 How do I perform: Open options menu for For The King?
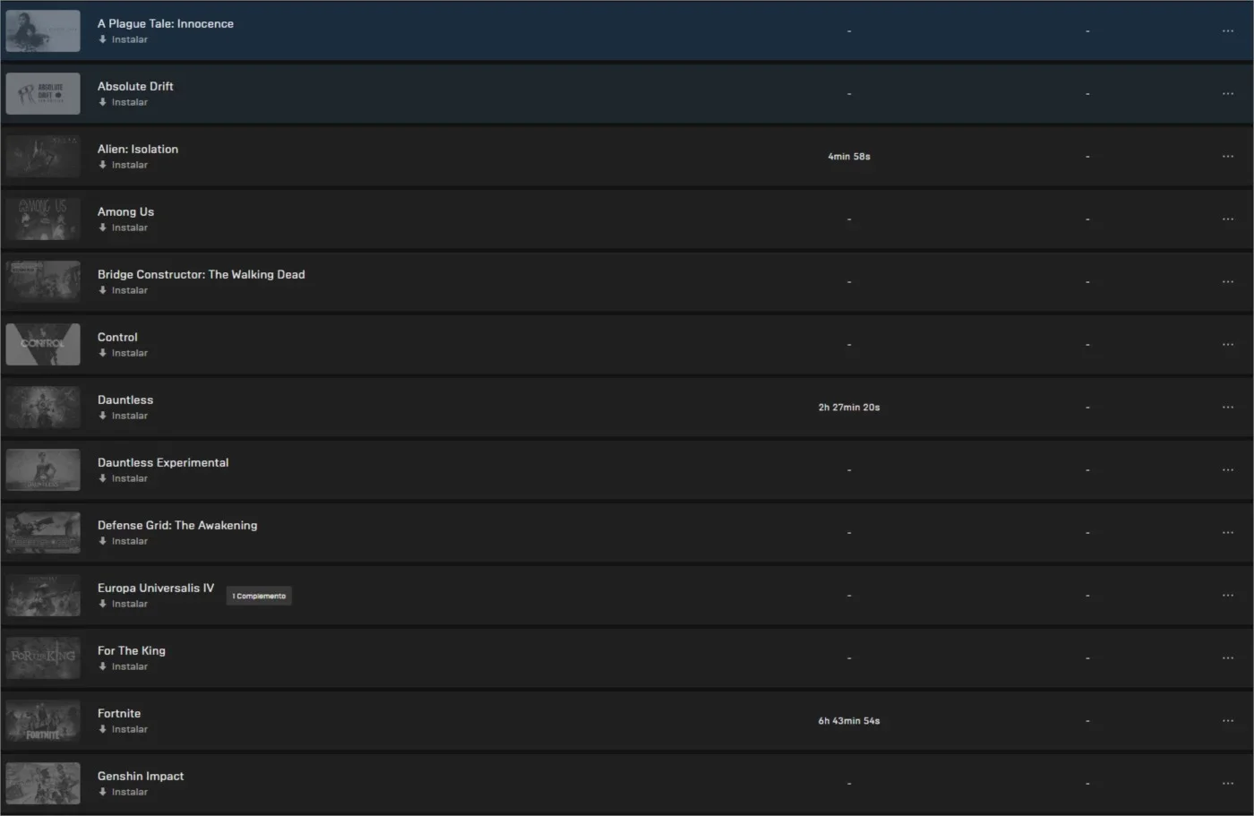coord(1227,658)
